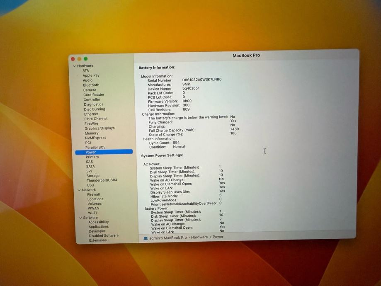Image resolution: width=381 pixels, height=286 pixels.
Task: Click Cycle Count value 594
Action: point(176,143)
